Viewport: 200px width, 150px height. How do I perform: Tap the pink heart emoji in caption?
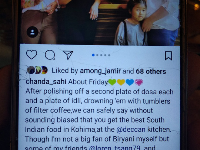click(x=139, y=82)
